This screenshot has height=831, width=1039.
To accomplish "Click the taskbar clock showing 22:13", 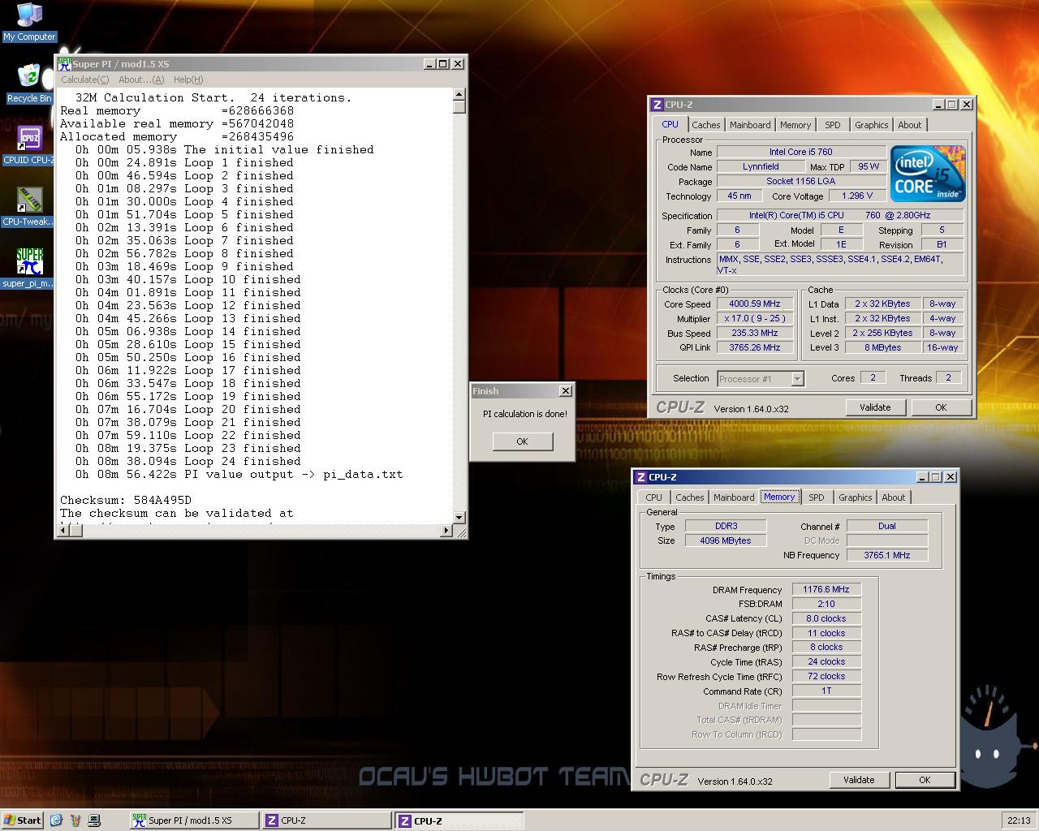I will click(1019, 820).
